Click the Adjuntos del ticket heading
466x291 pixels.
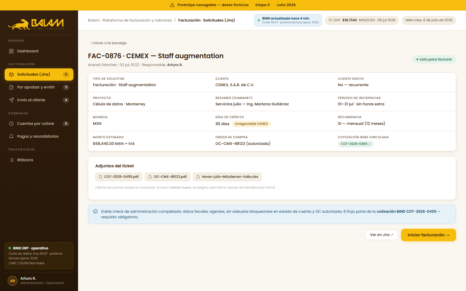[x=115, y=166]
